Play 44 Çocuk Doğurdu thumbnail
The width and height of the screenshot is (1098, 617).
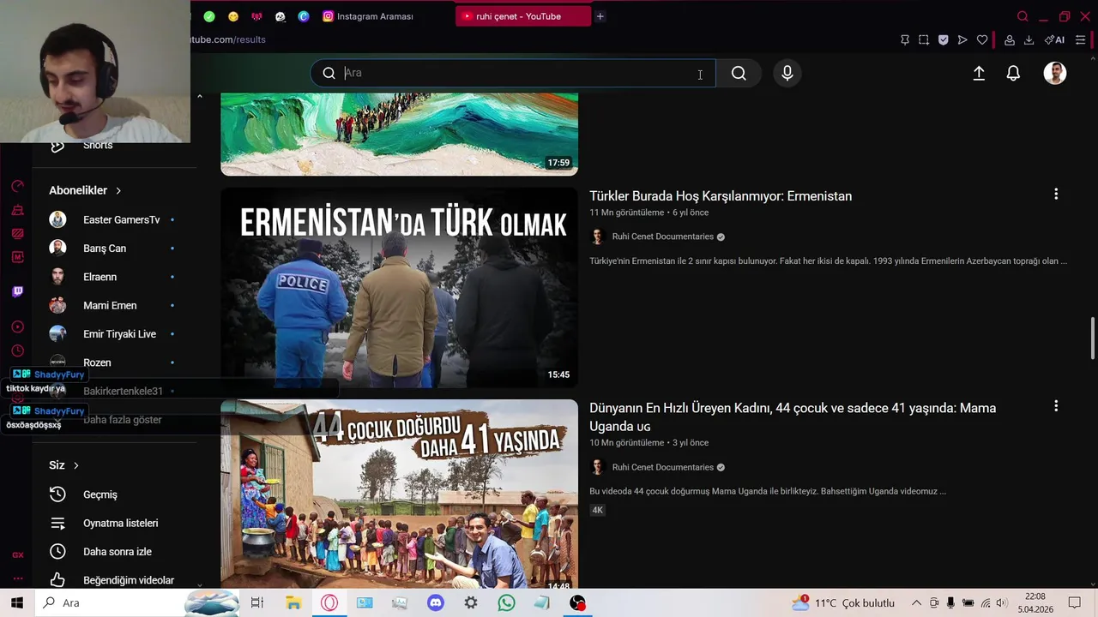coord(399,494)
